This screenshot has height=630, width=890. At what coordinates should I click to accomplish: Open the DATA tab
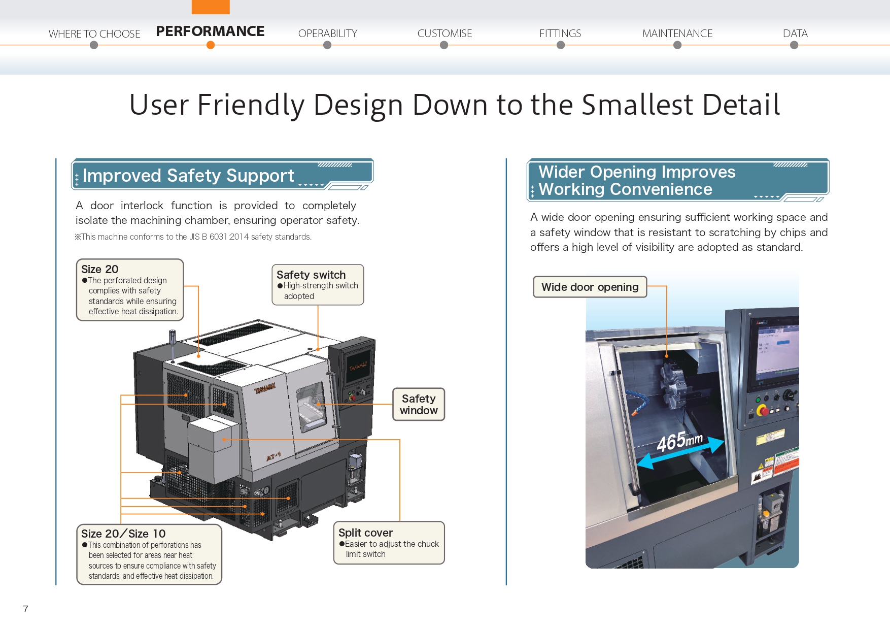795,34
